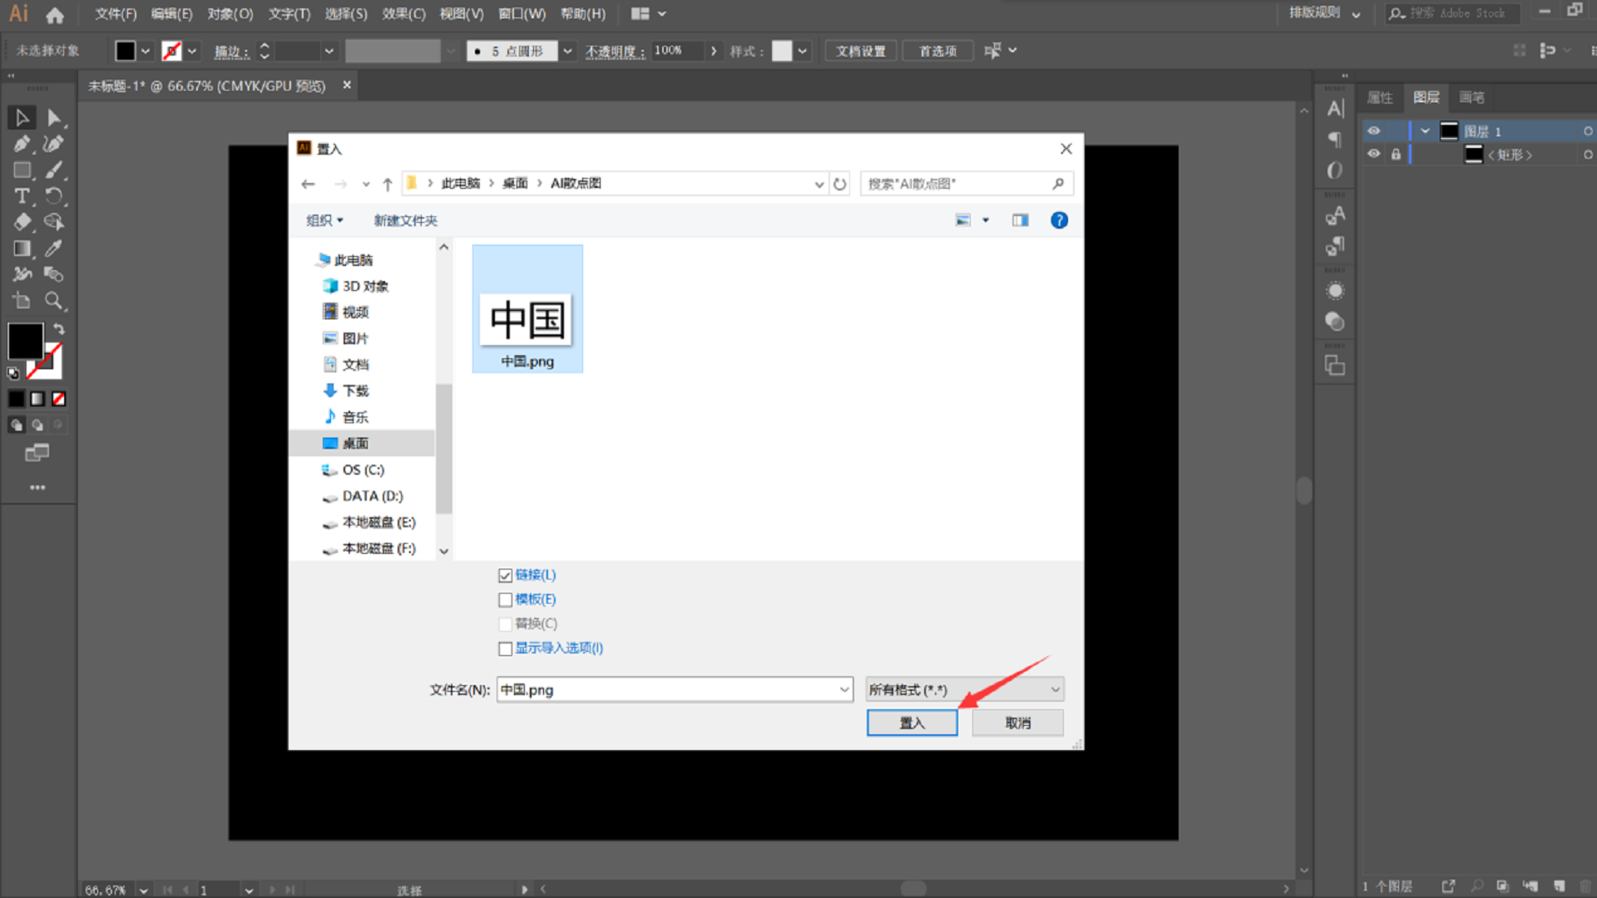
Task: Click the help question mark icon
Action: pos(1059,220)
